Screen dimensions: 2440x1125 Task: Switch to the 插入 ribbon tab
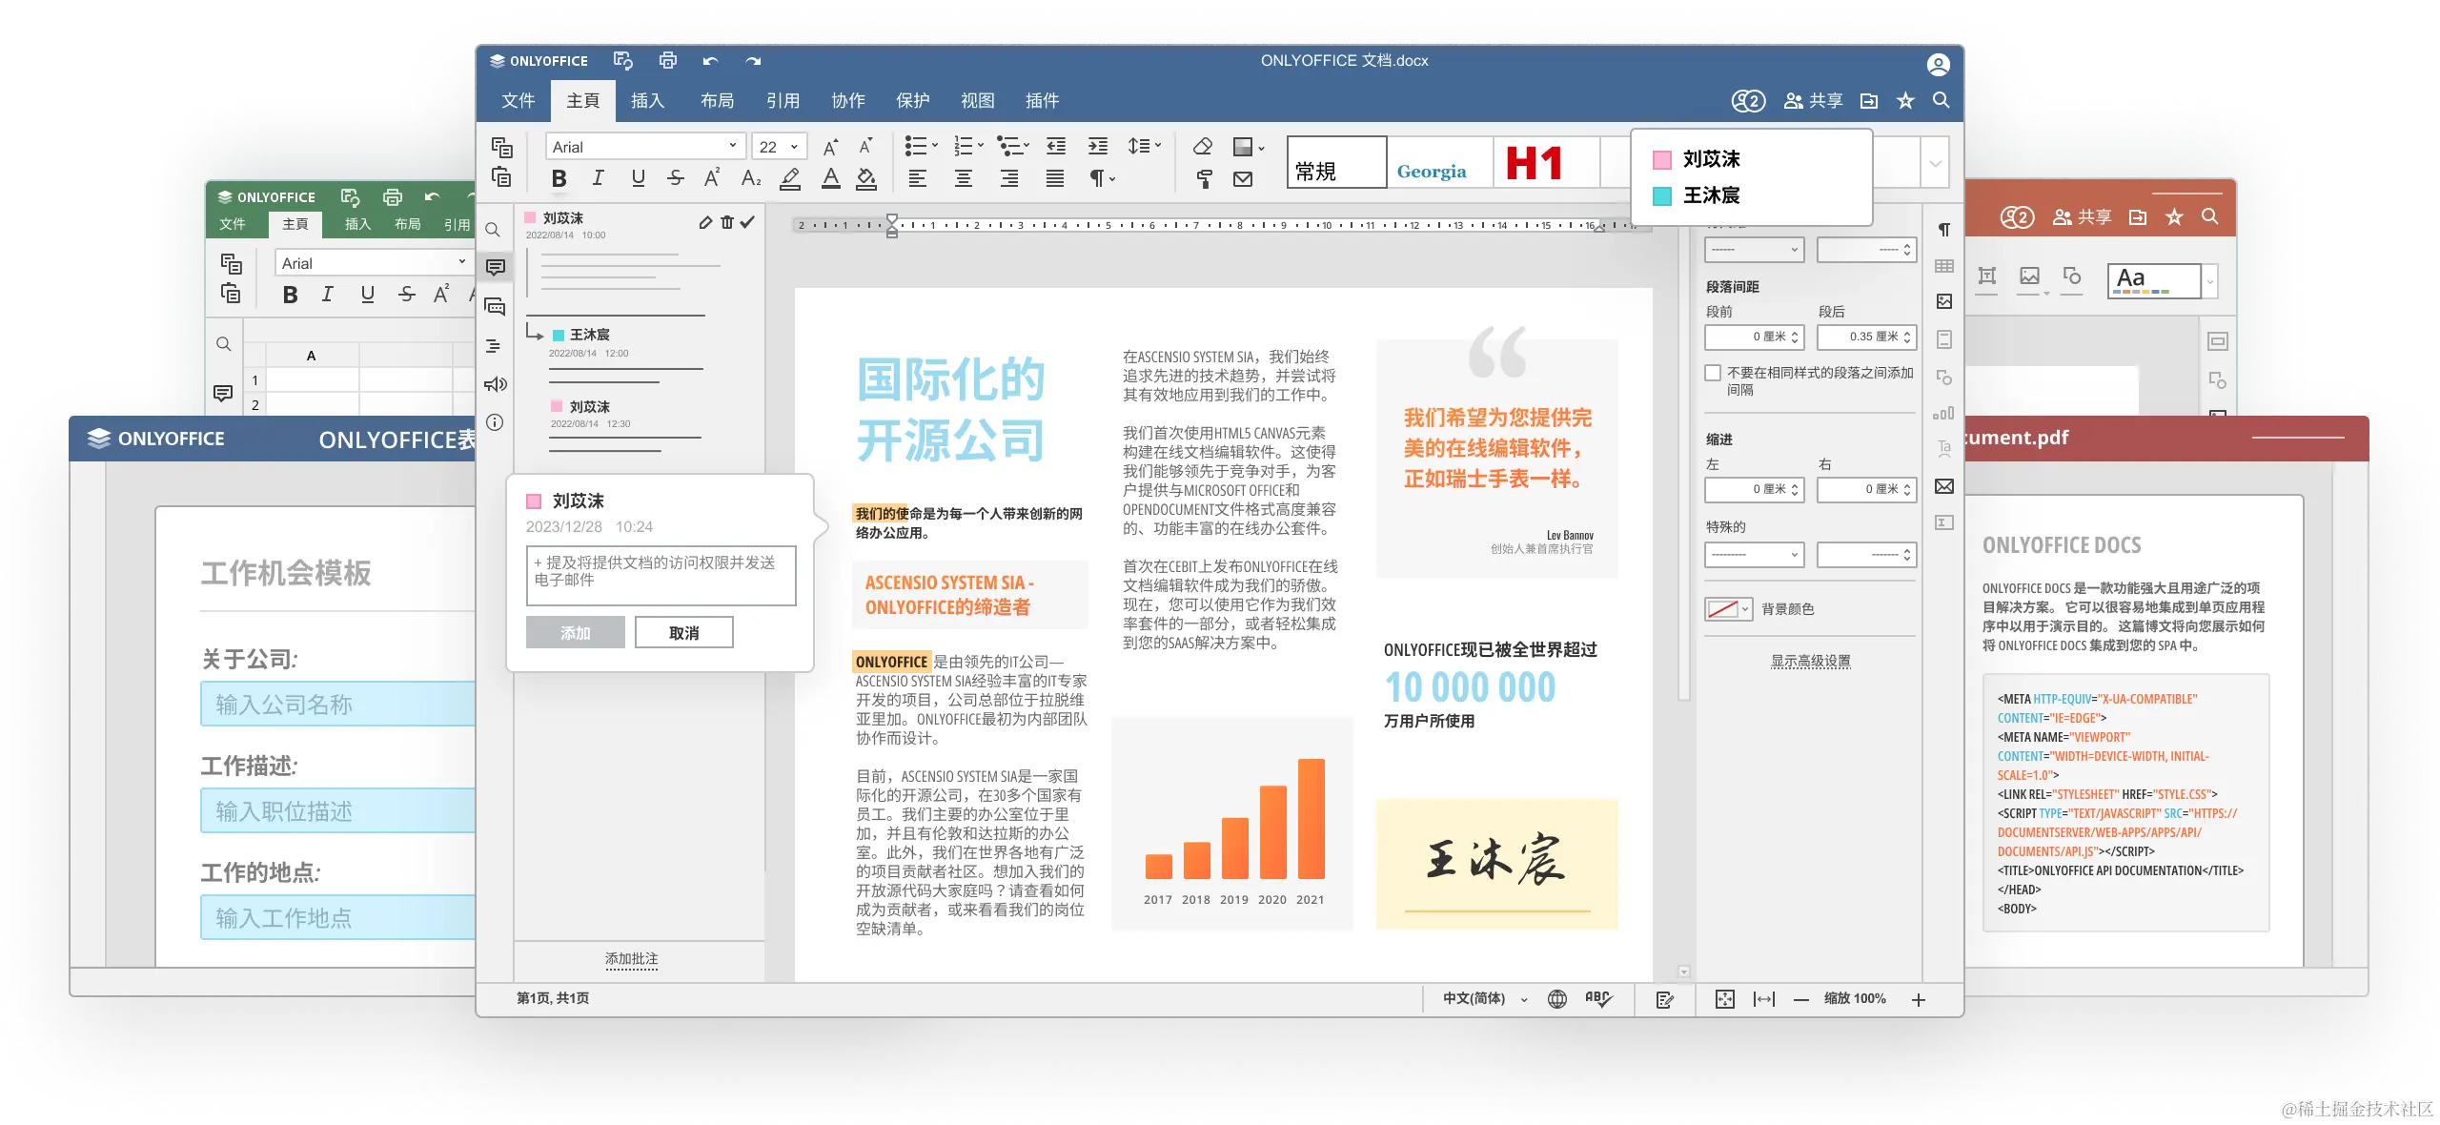[647, 100]
